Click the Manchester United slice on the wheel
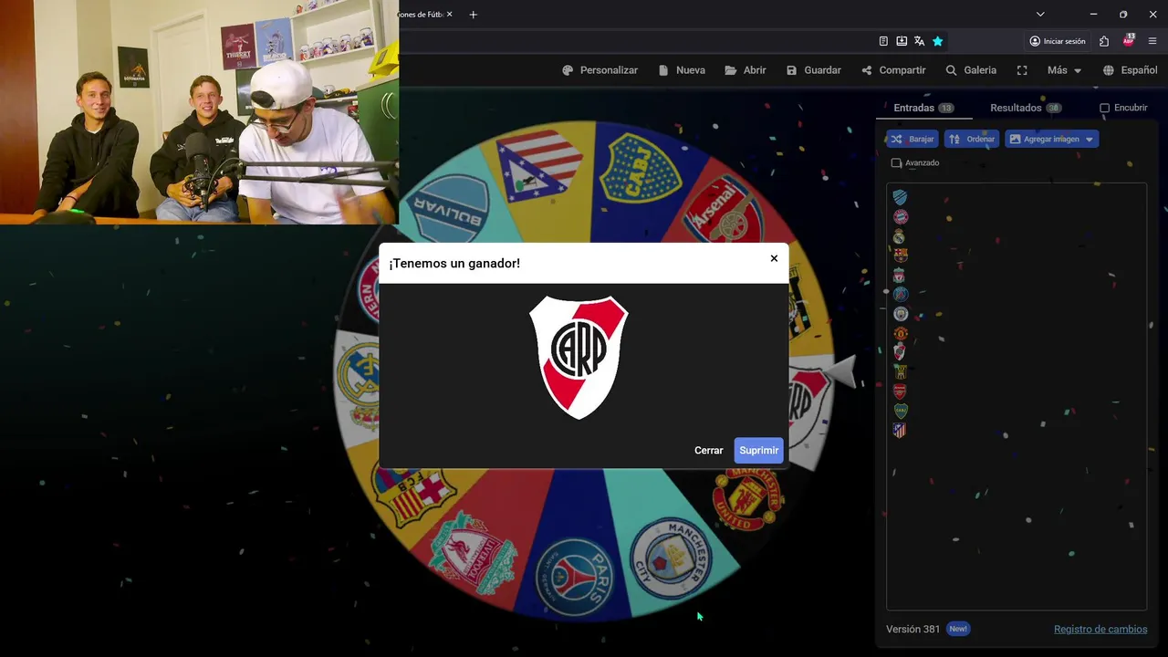The height and width of the screenshot is (657, 1168). [748, 498]
